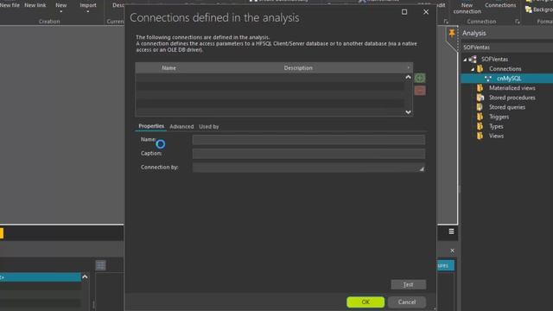Confirm with the green OK button
This screenshot has height=311, width=553.
pyautogui.click(x=365, y=301)
